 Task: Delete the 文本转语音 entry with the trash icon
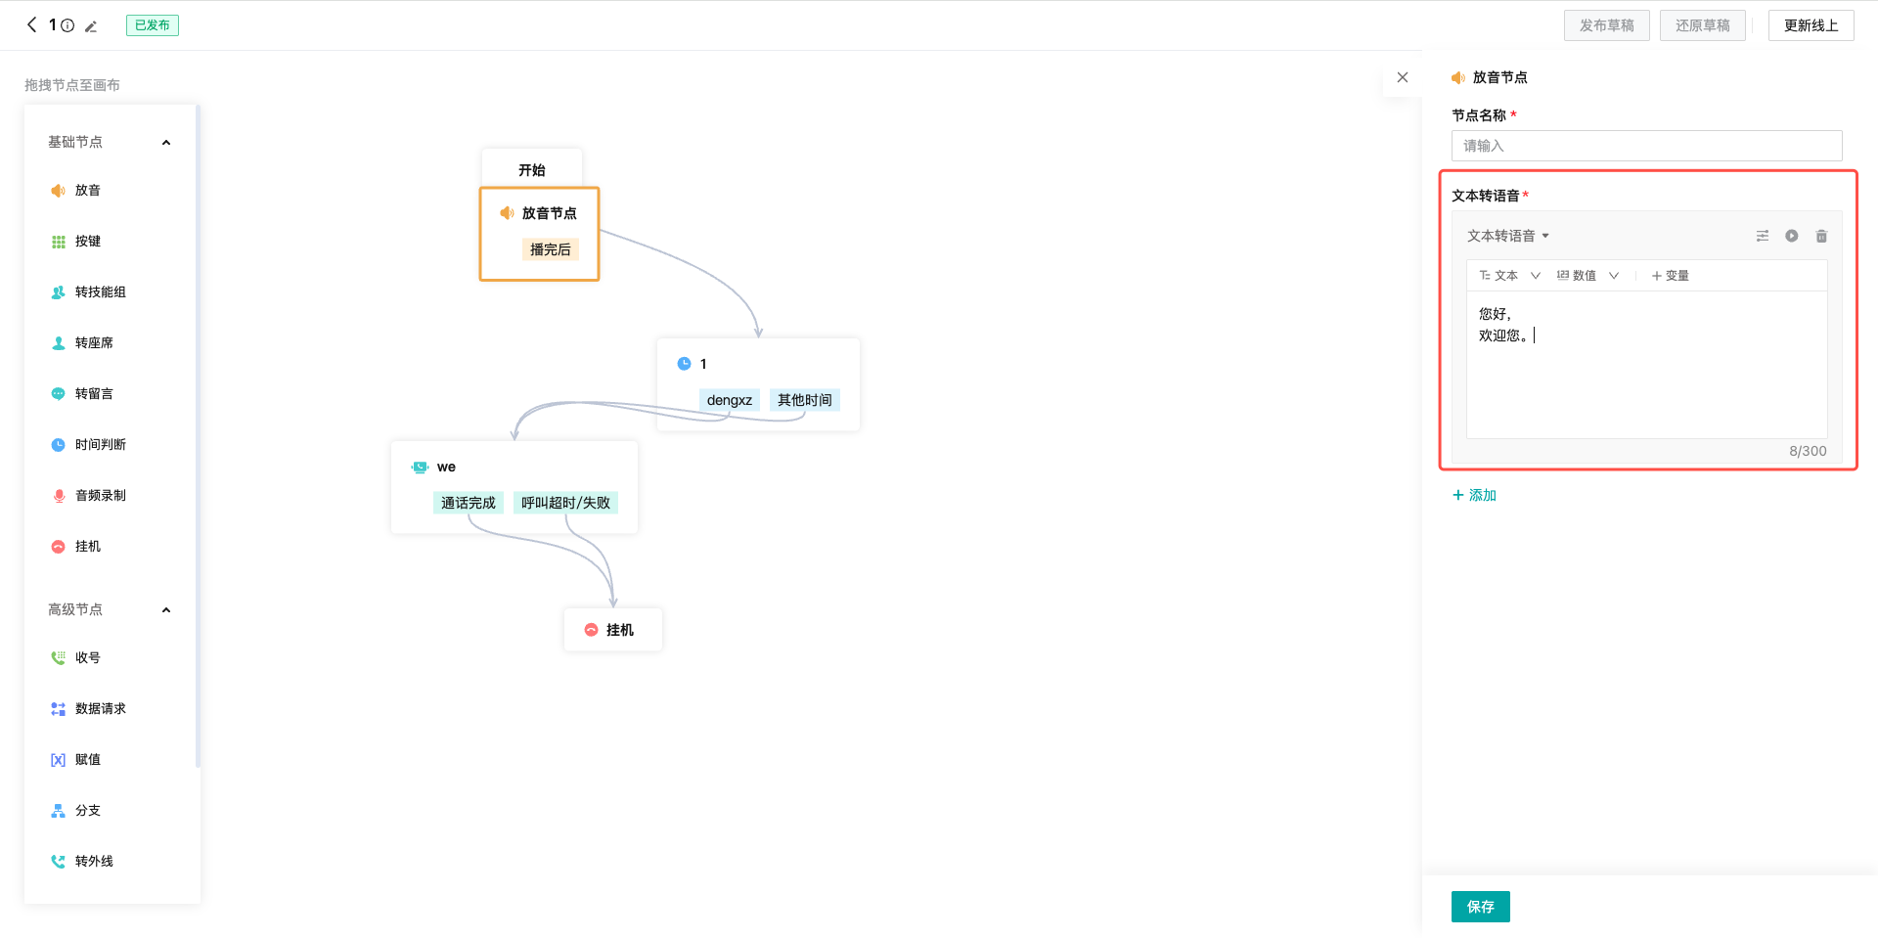point(1821,236)
